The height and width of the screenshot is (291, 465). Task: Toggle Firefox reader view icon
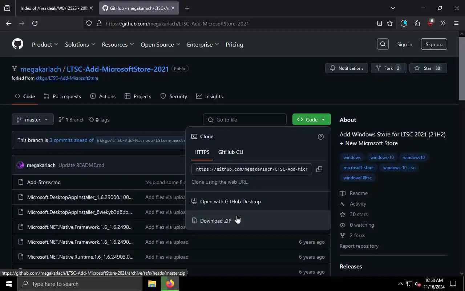(380, 23)
